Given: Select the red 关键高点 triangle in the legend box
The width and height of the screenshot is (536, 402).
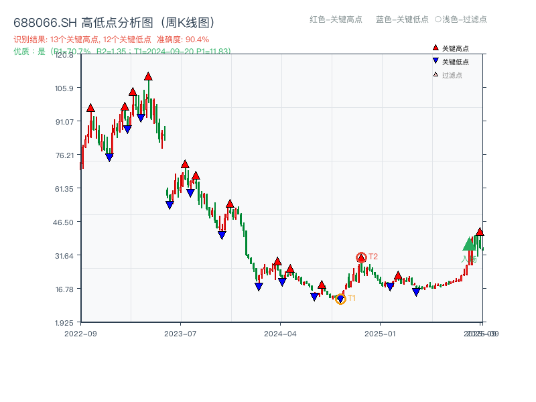Looking at the screenshot, I should click(435, 47).
